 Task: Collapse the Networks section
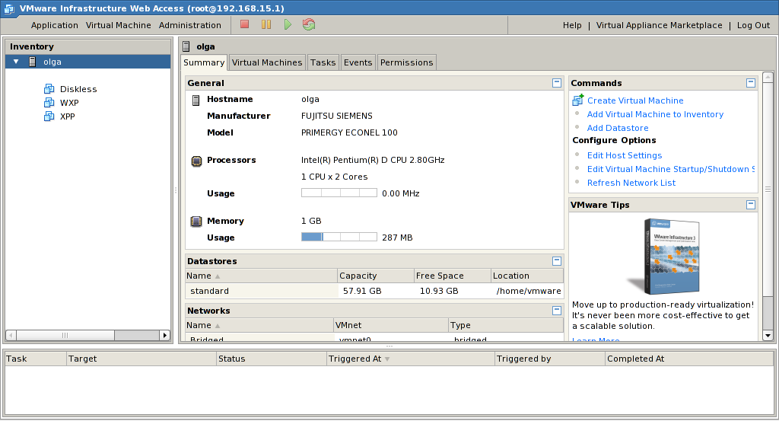pos(556,310)
